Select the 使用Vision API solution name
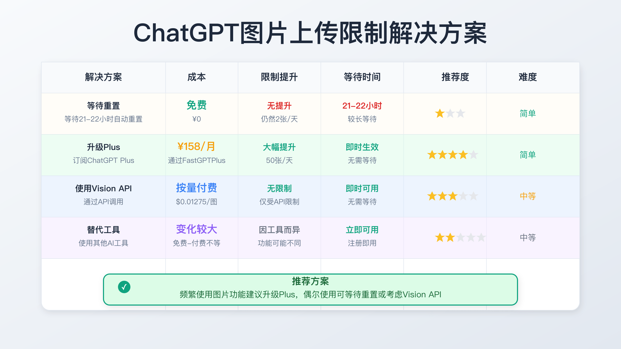 pos(103,188)
